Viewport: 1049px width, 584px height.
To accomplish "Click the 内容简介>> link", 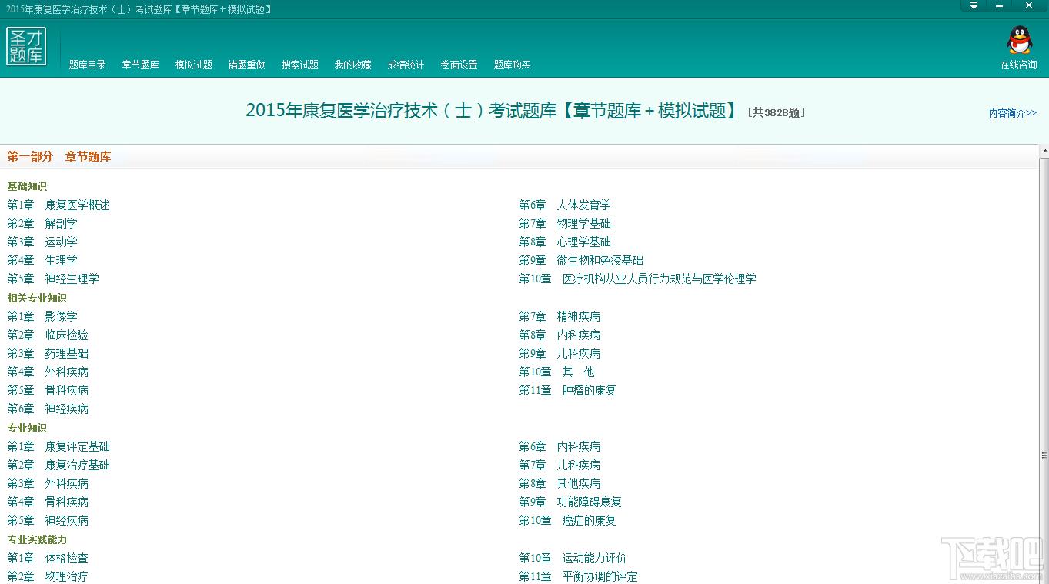I will (x=1013, y=113).
